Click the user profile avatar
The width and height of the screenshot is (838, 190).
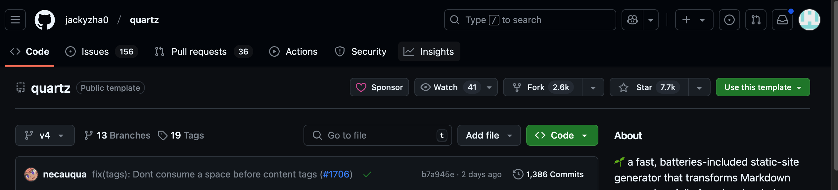pyautogui.click(x=809, y=20)
